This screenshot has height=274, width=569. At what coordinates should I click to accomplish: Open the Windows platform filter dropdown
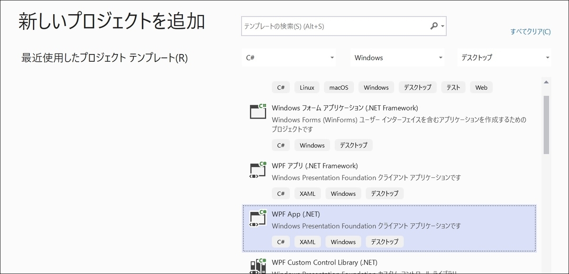coord(397,57)
